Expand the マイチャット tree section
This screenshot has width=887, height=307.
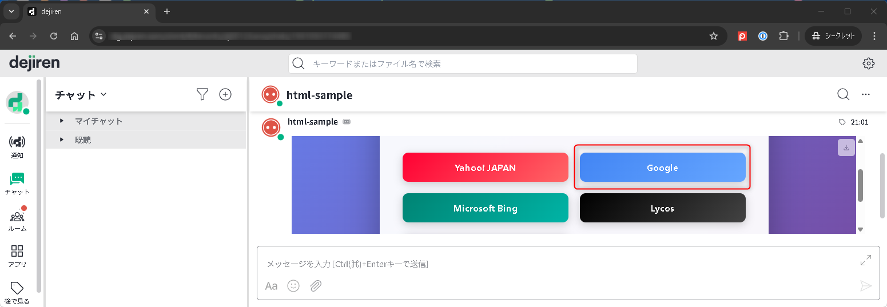click(x=62, y=121)
